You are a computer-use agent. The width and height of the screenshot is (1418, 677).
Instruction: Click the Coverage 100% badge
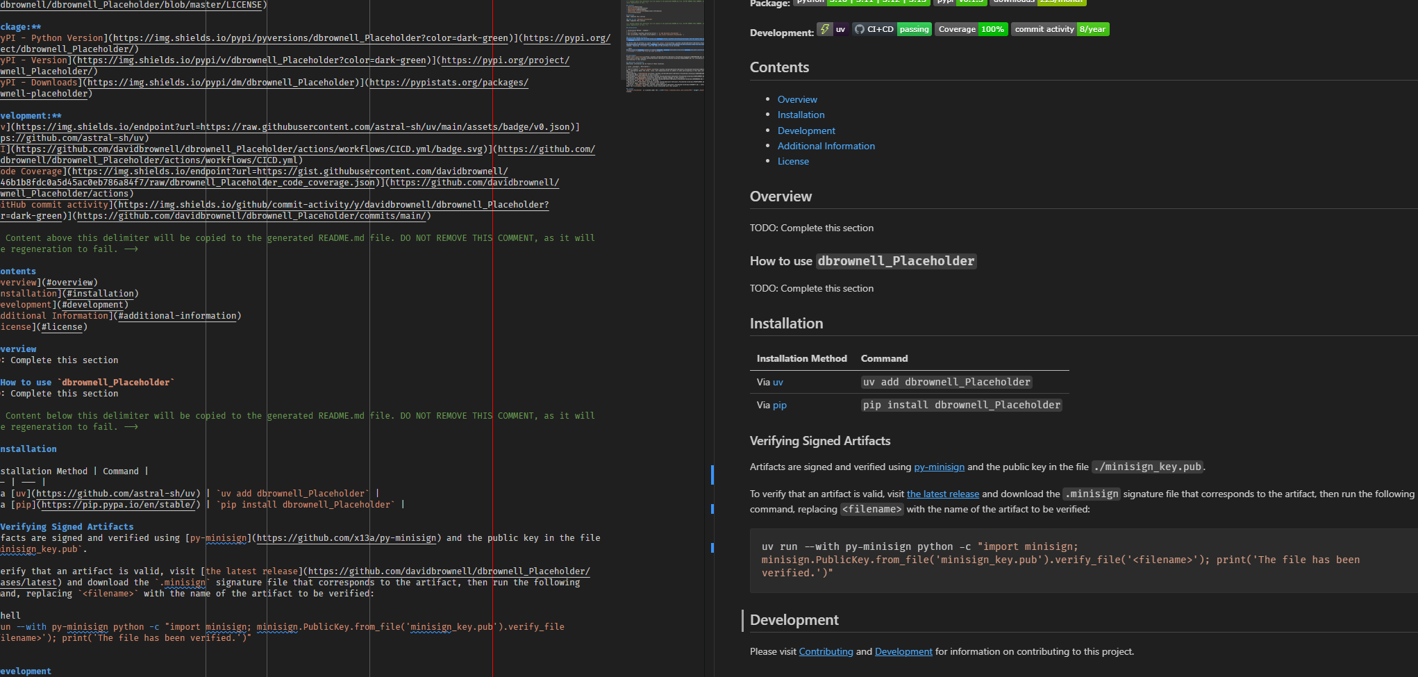971,29
